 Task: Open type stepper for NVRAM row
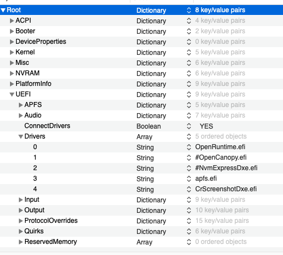[x=189, y=73]
